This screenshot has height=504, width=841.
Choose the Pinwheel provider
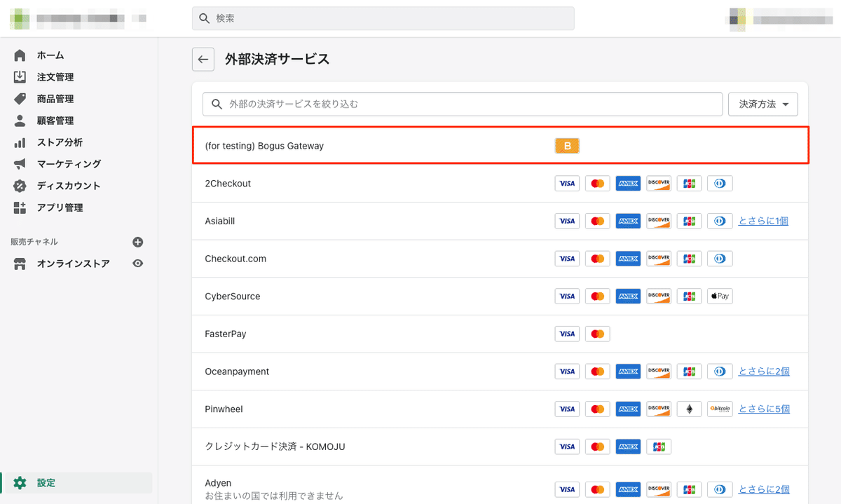pos(224,409)
